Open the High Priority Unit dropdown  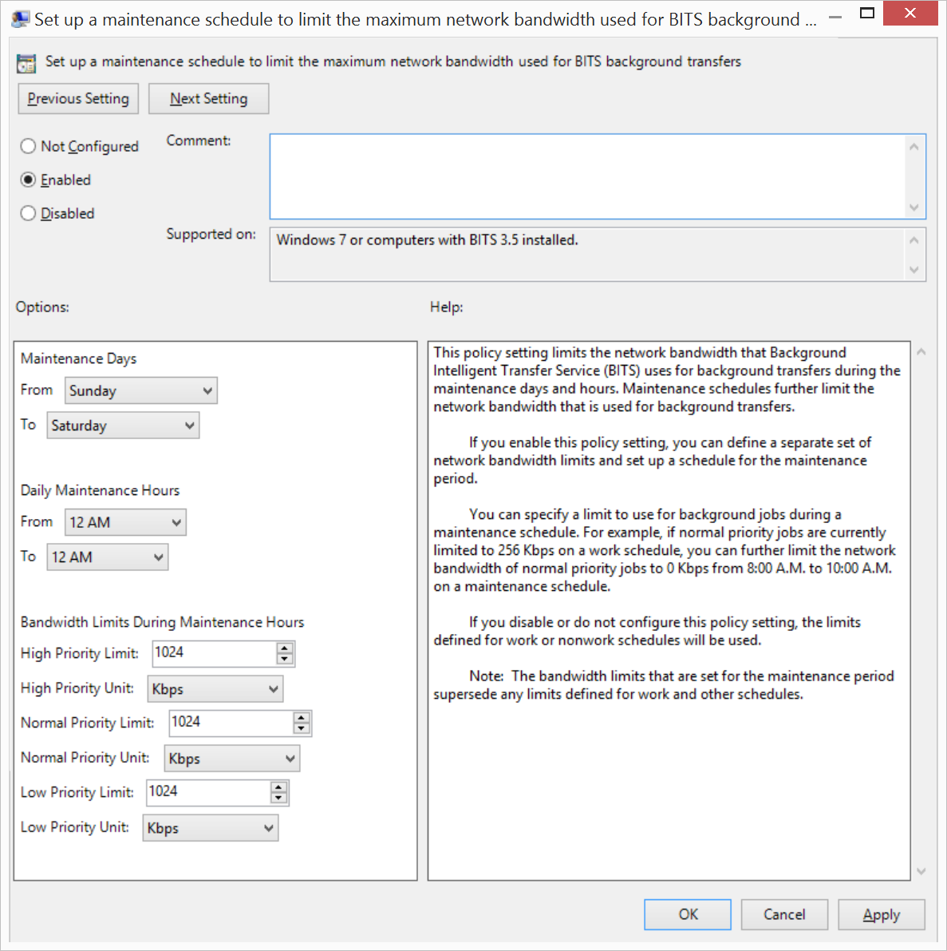[x=215, y=689]
